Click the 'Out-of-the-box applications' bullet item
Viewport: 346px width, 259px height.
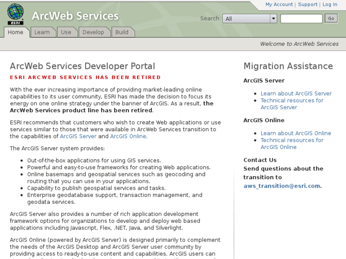click(94, 161)
